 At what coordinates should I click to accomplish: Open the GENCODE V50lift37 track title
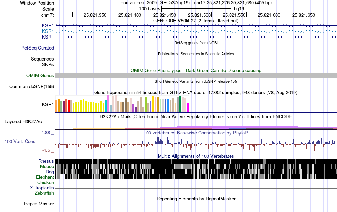point(195,21)
